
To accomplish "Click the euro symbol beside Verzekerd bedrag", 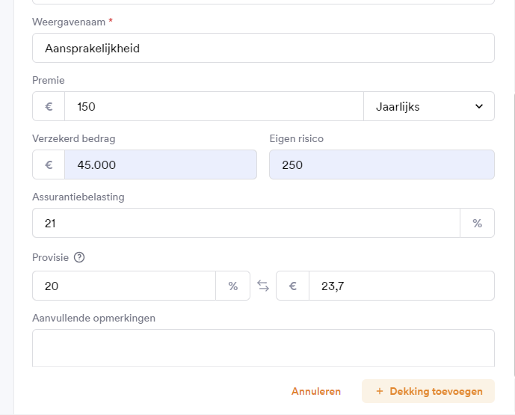I will tap(49, 165).
